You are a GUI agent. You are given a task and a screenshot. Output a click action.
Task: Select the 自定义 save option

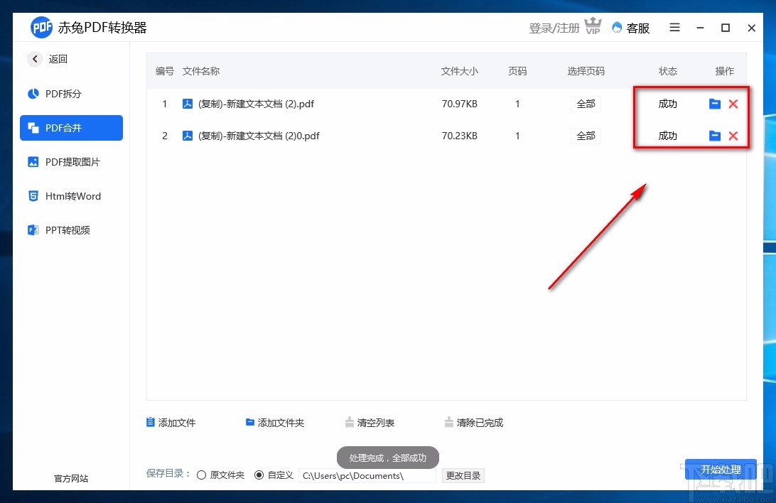coord(259,475)
